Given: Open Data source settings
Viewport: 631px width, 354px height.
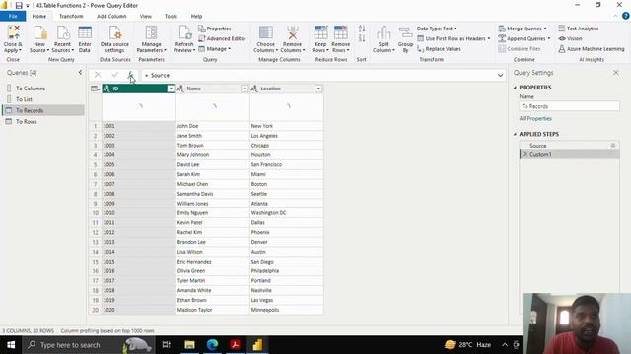Looking at the screenshot, I should [x=114, y=38].
